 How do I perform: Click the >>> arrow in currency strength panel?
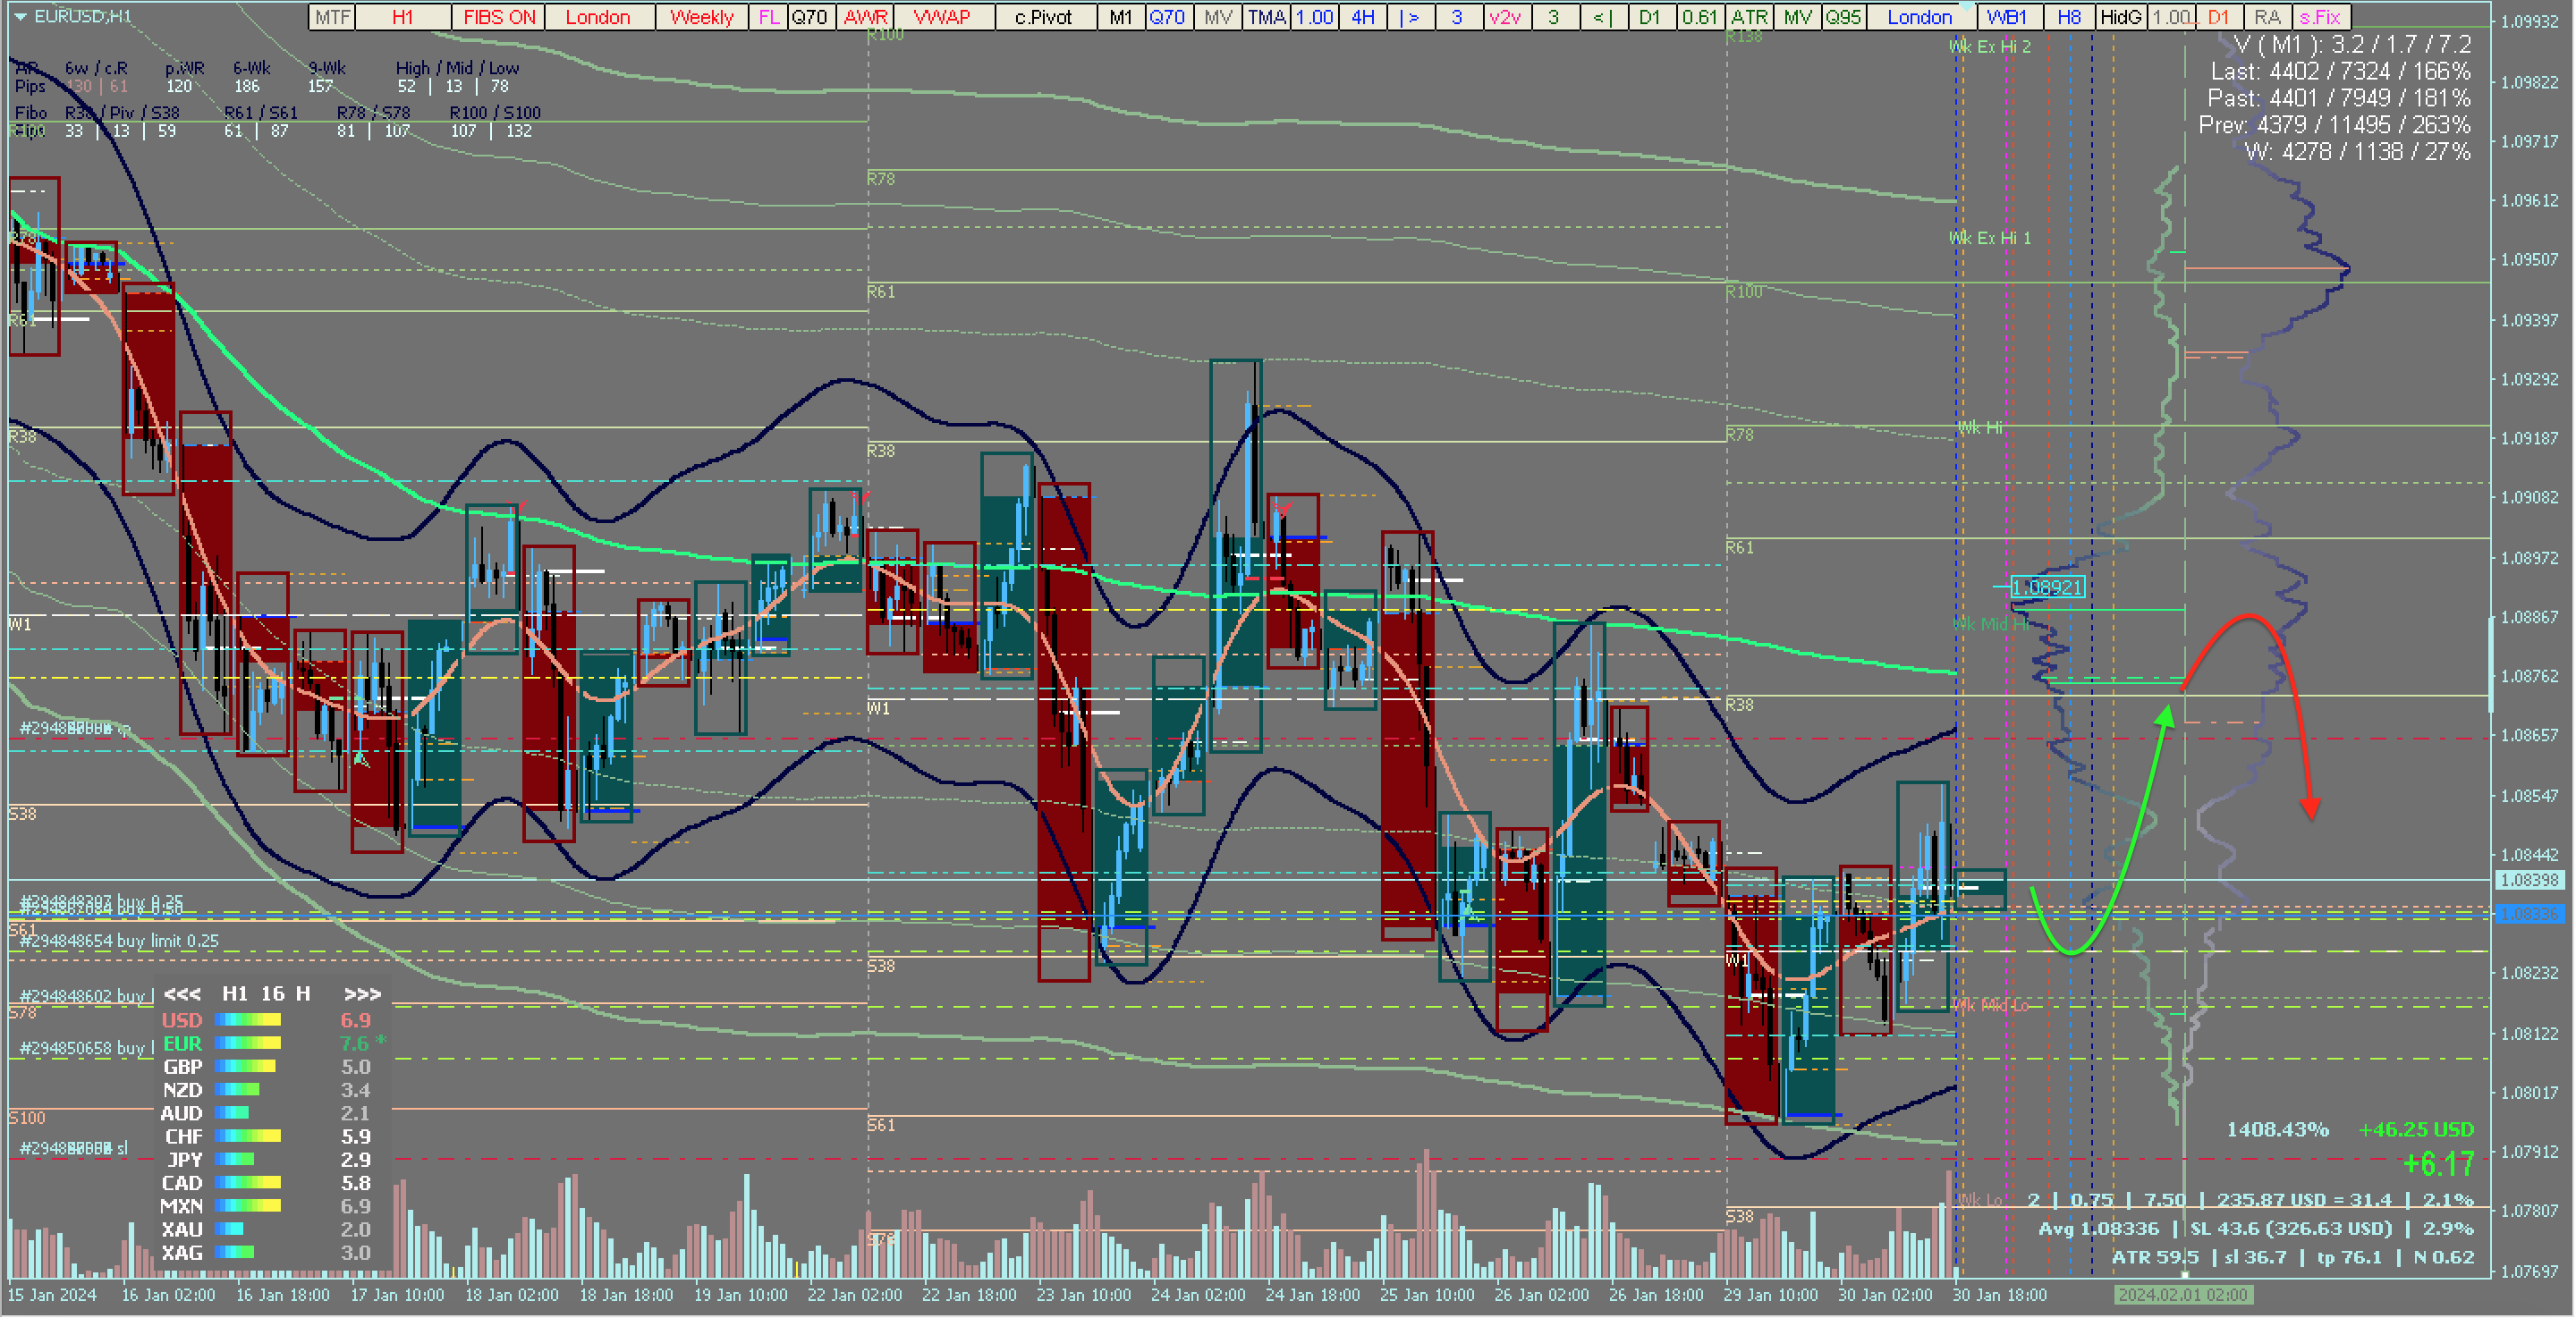[362, 994]
